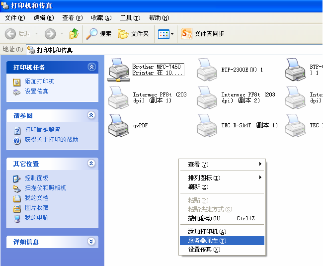Collapse the 打印机任务 panel

[91, 67]
